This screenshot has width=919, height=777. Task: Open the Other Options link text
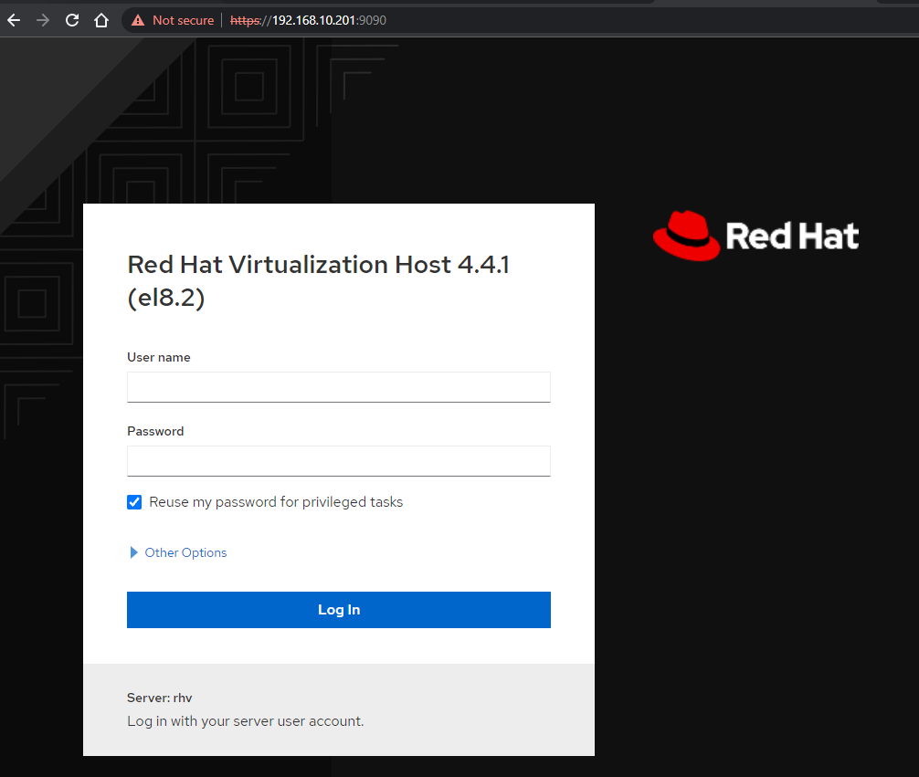pos(185,552)
